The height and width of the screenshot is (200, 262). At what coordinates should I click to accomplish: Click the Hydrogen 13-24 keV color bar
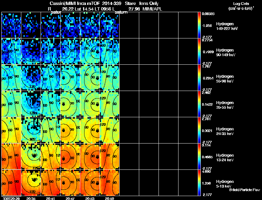pos(199,157)
